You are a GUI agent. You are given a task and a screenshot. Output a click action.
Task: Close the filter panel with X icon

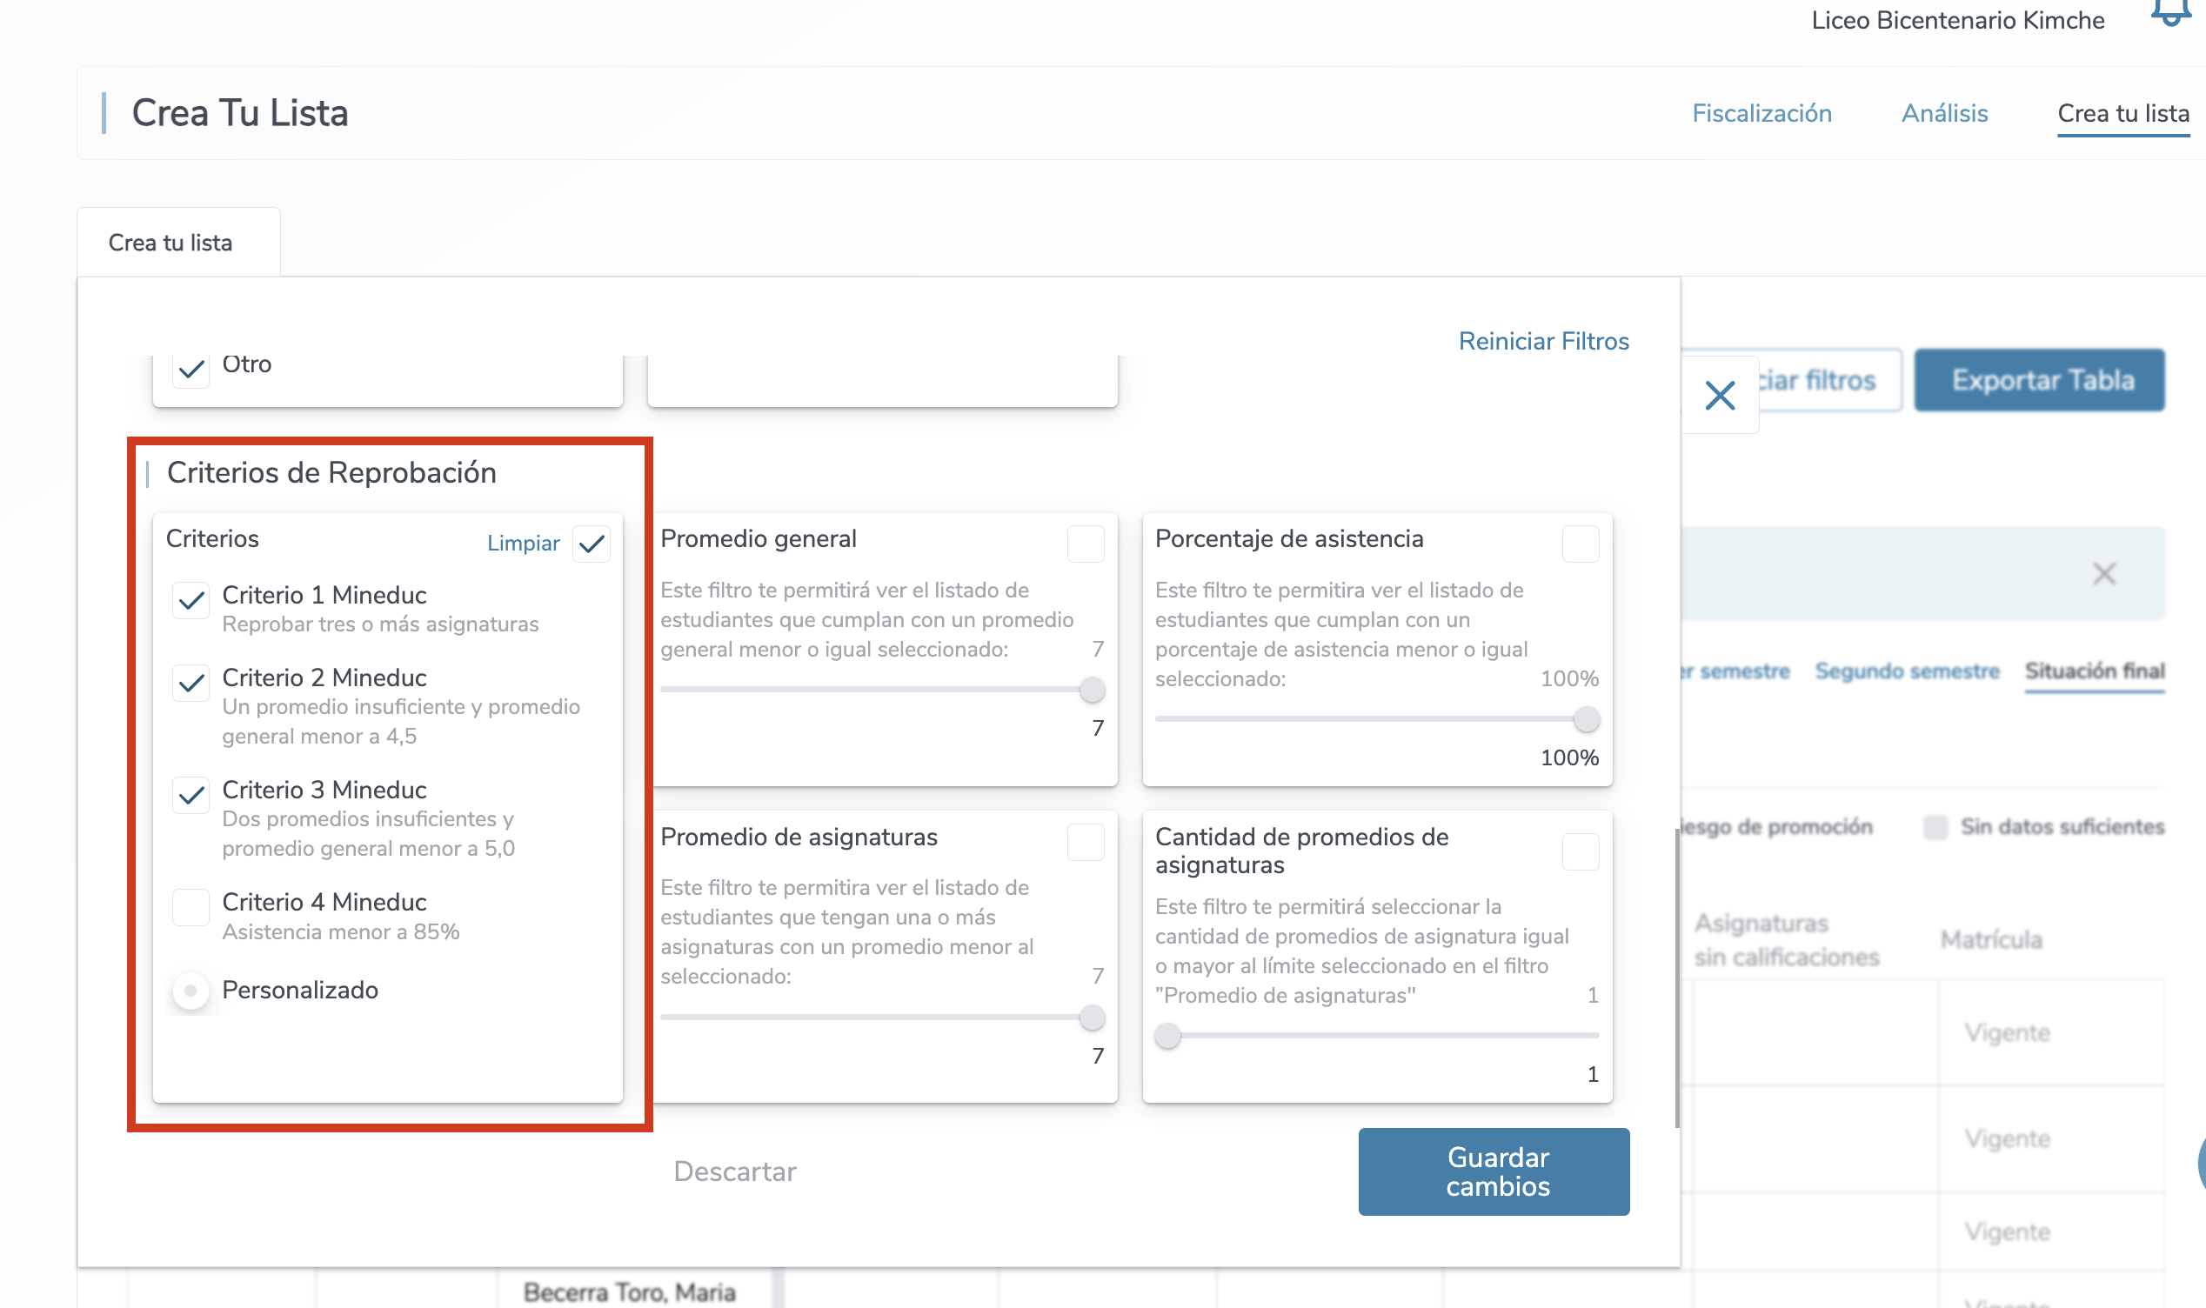pyautogui.click(x=1719, y=396)
